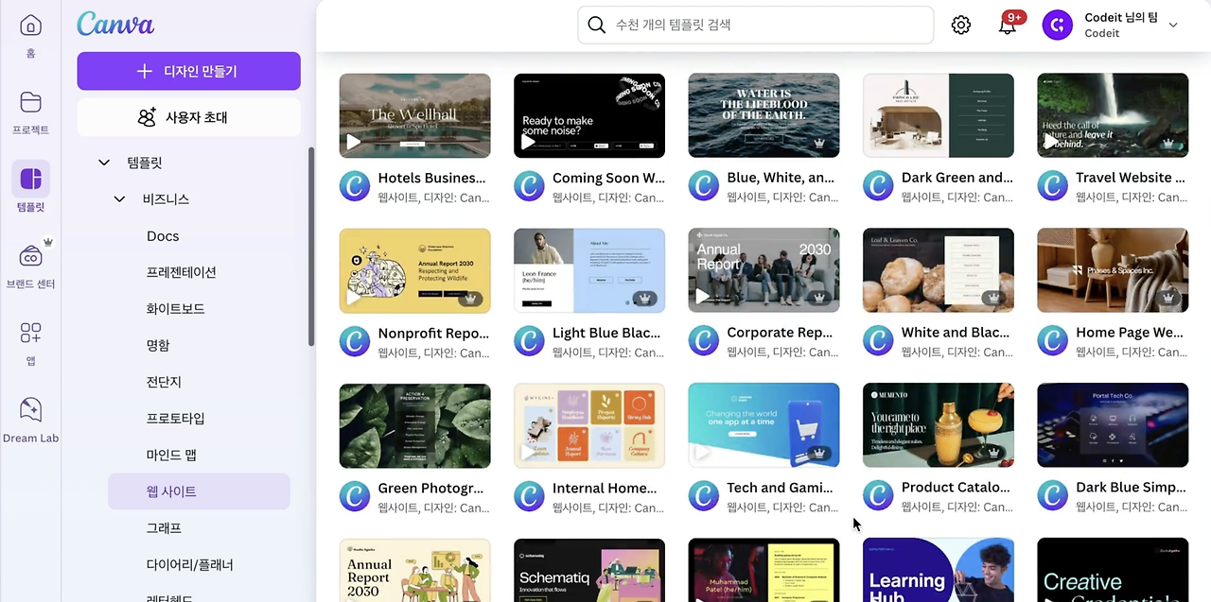Open the Dark Green and white thumbnail
The width and height of the screenshot is (1211, 602).
tap(939, 115)
